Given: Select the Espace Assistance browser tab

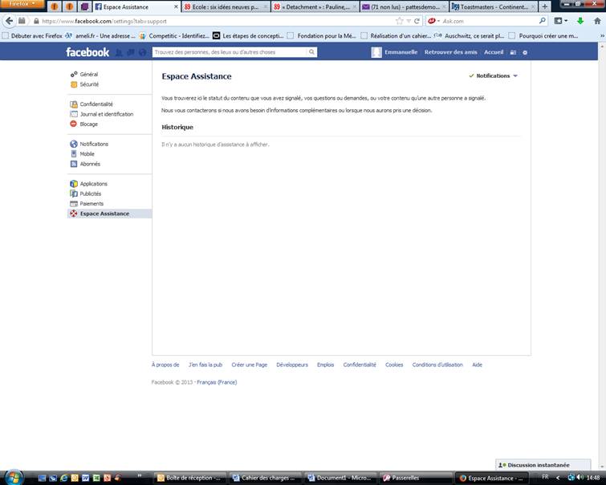Looking at the screenshot, I should 136,7.
